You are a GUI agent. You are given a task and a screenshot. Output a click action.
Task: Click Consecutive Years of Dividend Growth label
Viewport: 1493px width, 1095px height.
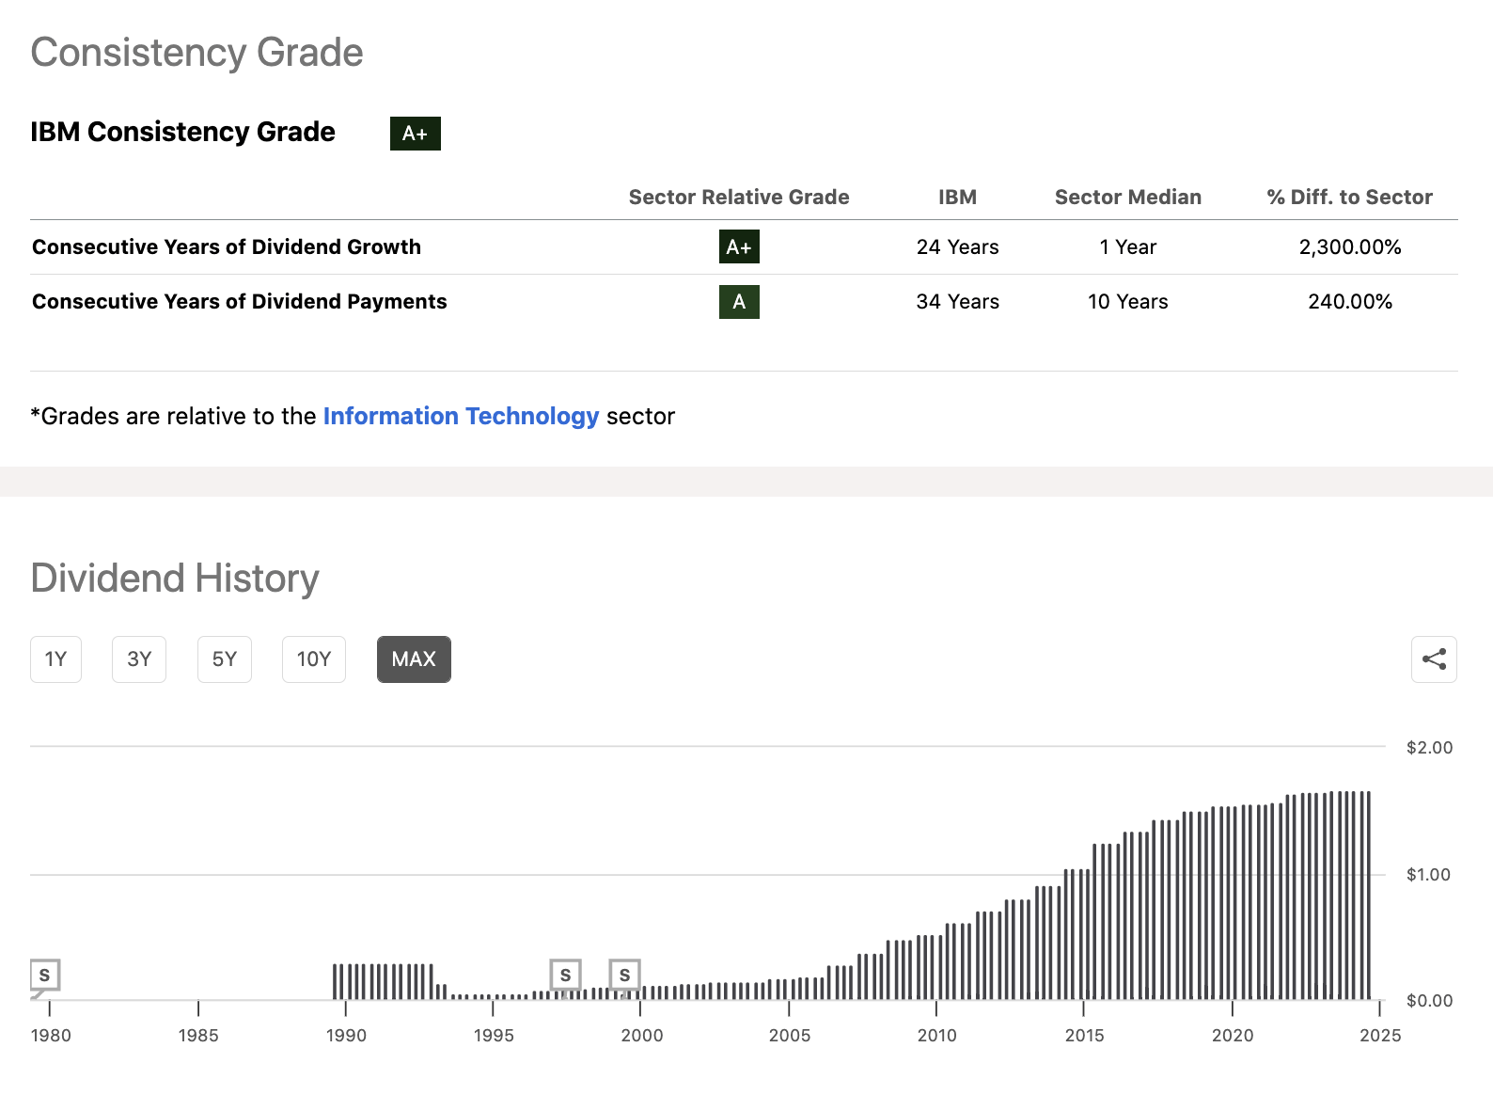pos(227,246)
